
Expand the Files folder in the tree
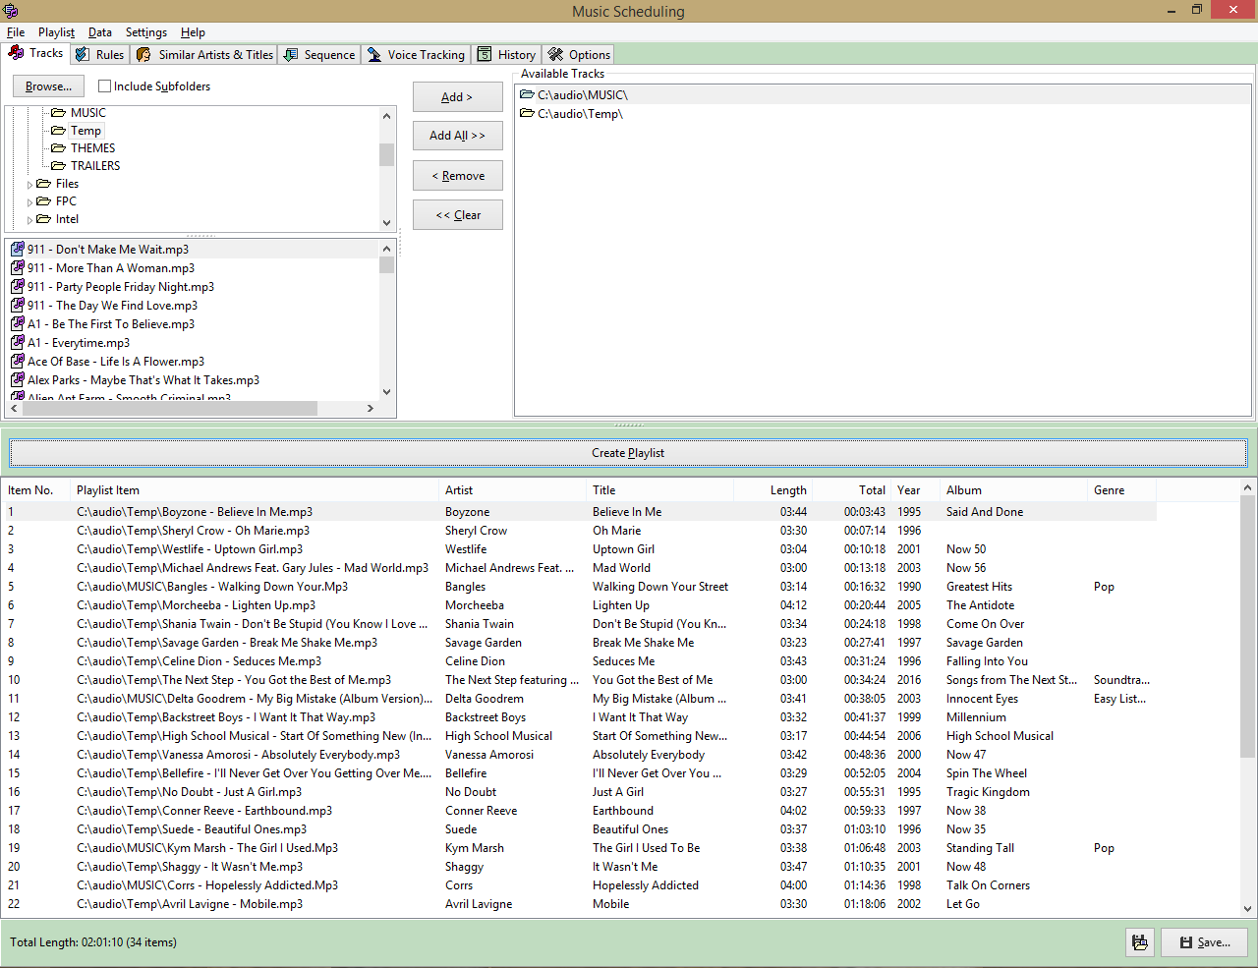[x=29, y=183]
